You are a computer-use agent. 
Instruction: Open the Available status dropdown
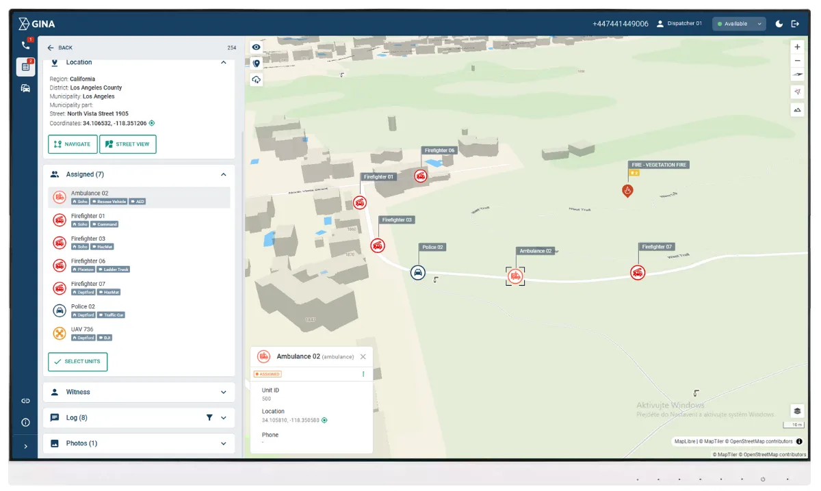coord(739,23)
